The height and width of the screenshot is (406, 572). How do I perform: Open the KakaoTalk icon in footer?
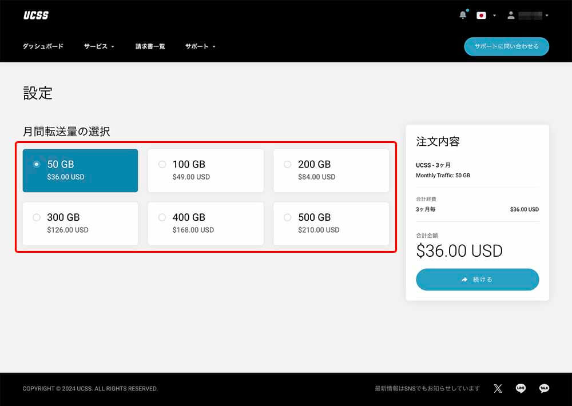[545, 389]
